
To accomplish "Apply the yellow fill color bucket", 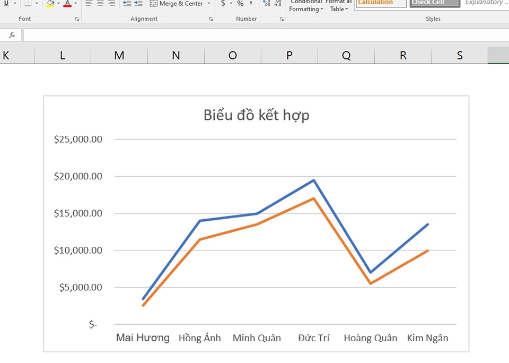I will pos(50,3).
